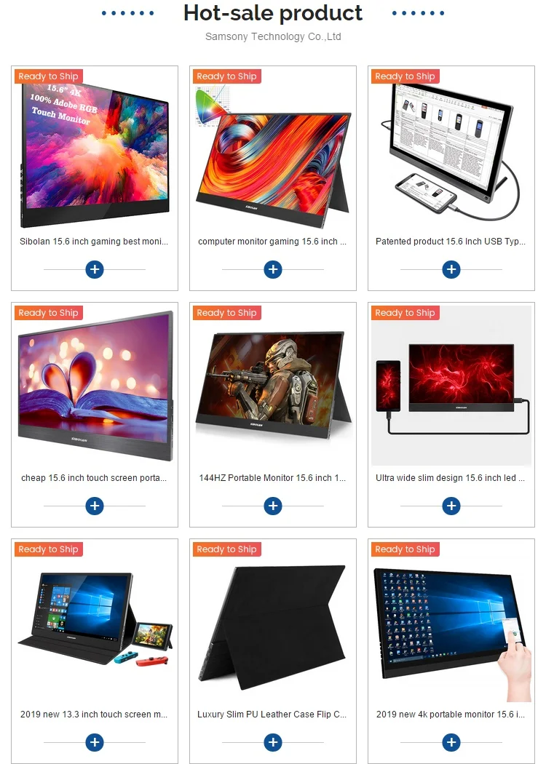This screenshot has height=764, width=546.
Task: Select the black leather case product image
Action: [x=273, y=622]
